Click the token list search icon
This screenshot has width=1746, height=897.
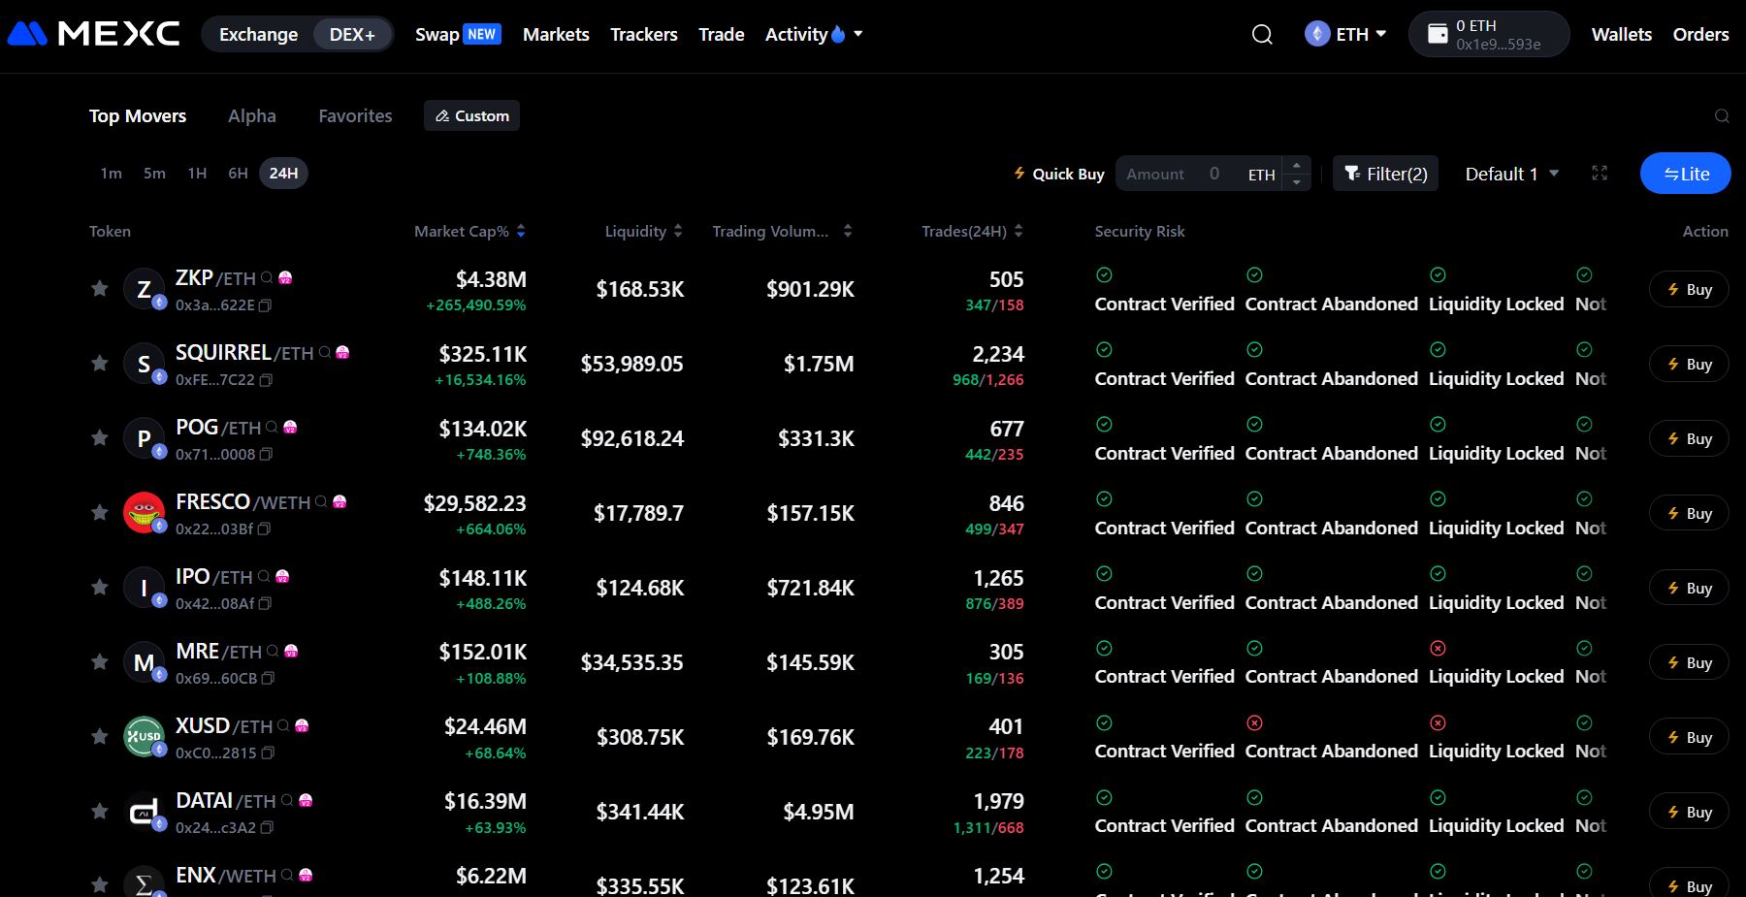[x=1722, y=116]
